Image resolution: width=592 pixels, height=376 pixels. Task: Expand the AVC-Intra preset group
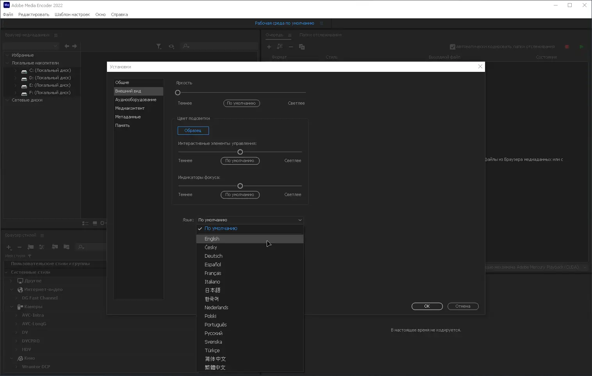(x=16, y=315)
